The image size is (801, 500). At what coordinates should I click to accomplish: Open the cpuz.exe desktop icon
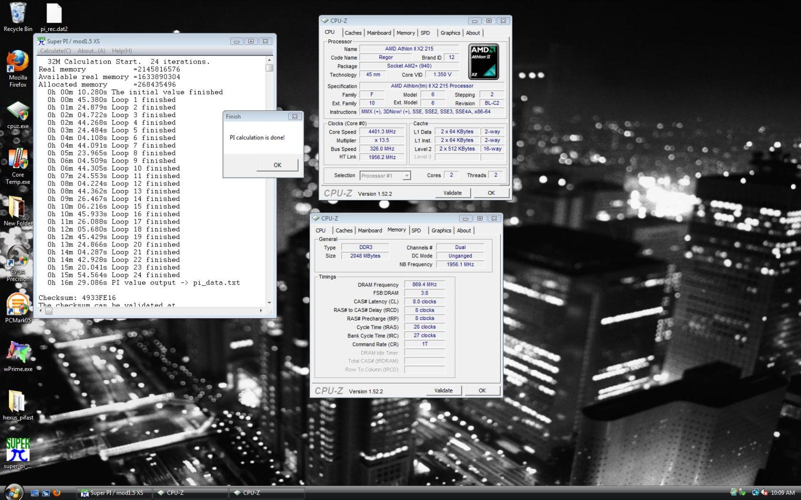click(18, 115)
